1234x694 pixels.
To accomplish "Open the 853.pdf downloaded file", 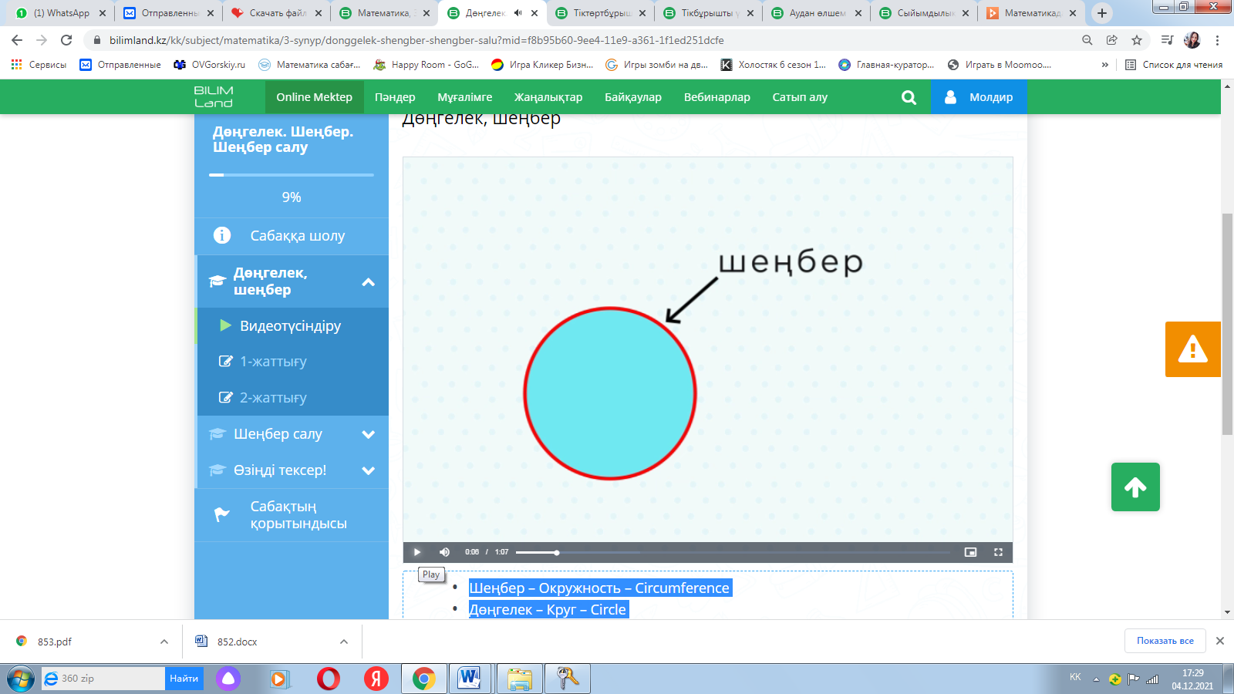I will (x=54, y=642).
